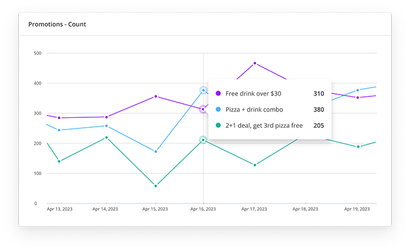Click highlighted green point on Apr 16
The height and width of the screenshot is (251, 410).
[203, 140]
